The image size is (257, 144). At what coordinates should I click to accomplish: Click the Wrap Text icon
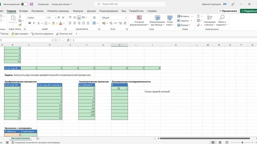point(94,18)
